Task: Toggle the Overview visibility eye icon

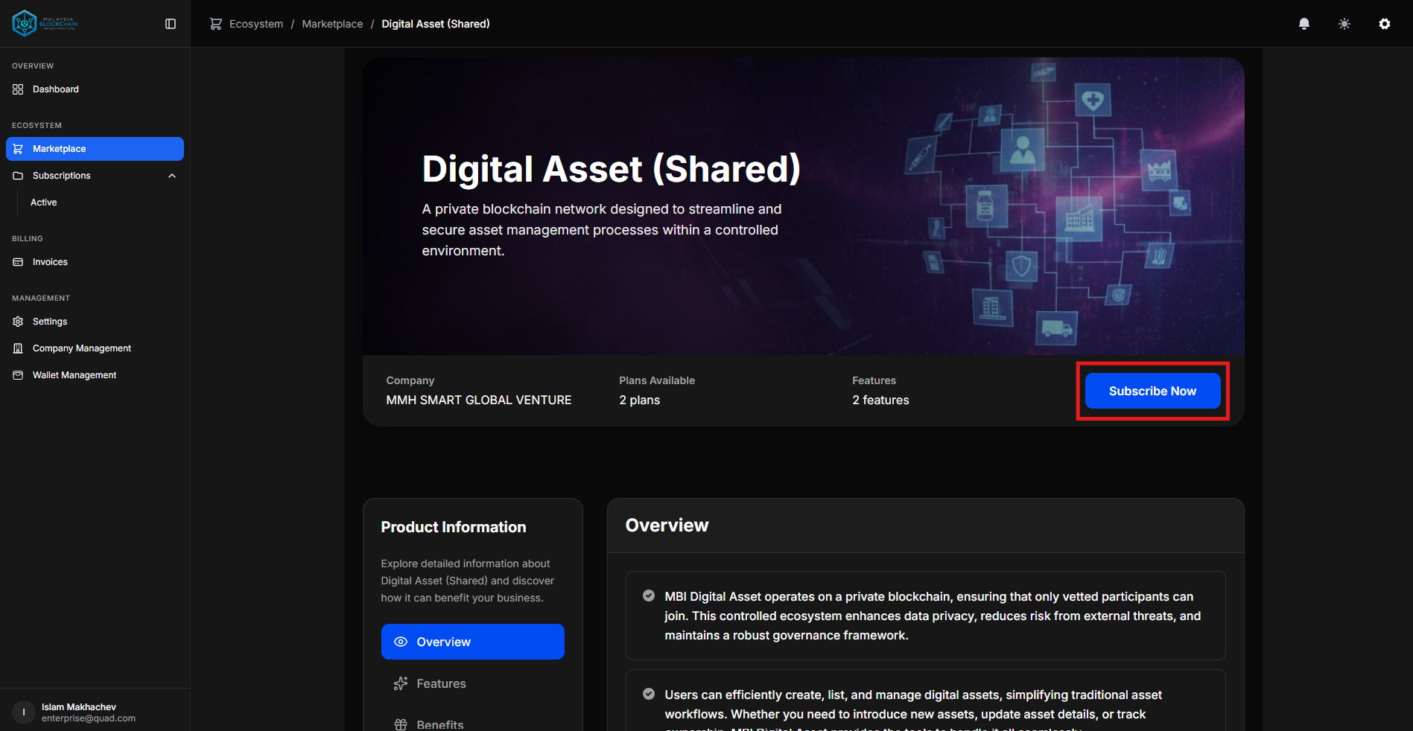Action: (401, 641)
